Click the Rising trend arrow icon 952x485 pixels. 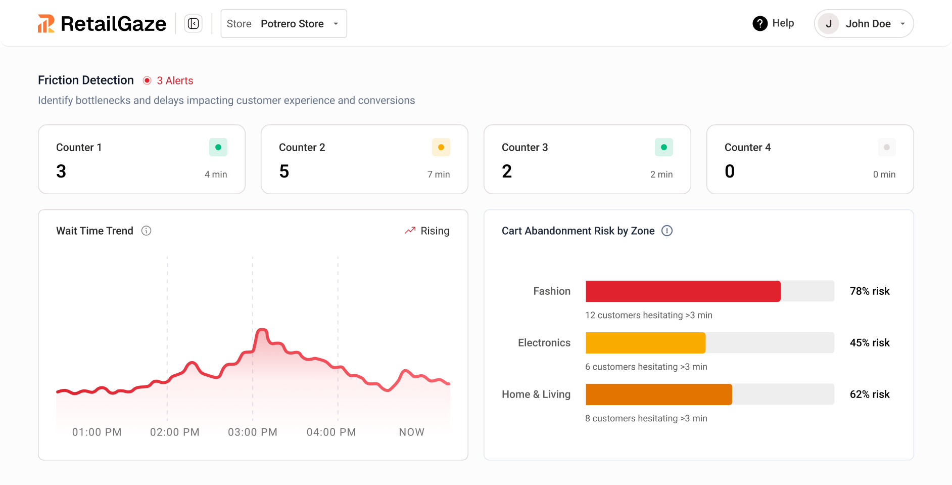(410, 231)
